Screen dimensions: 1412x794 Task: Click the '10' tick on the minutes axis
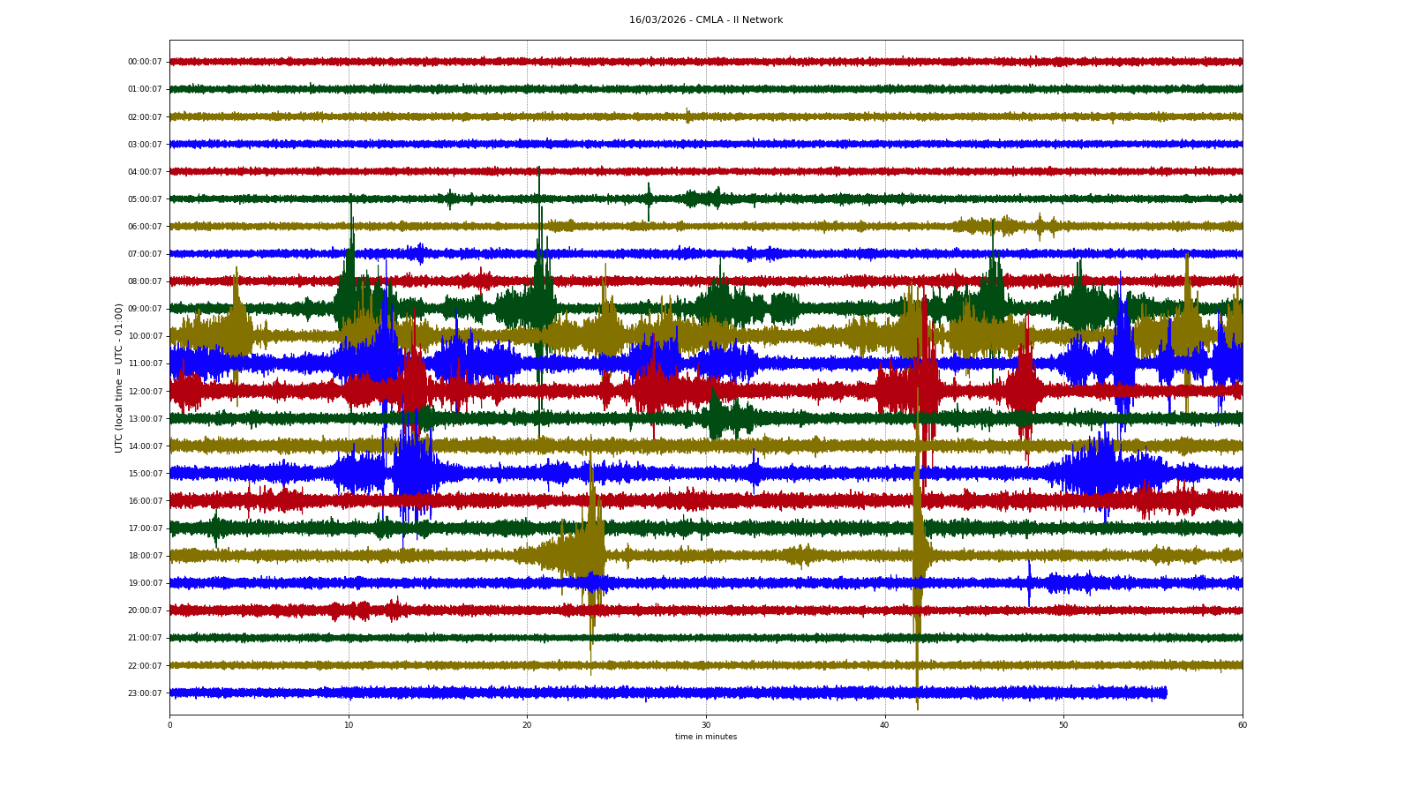click(349, 725)
